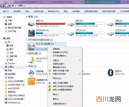Image resolution: width=129 pixels, height=107 pixels.
Task: Click 系统属性 toolbar button
Action: pos(76,11)
